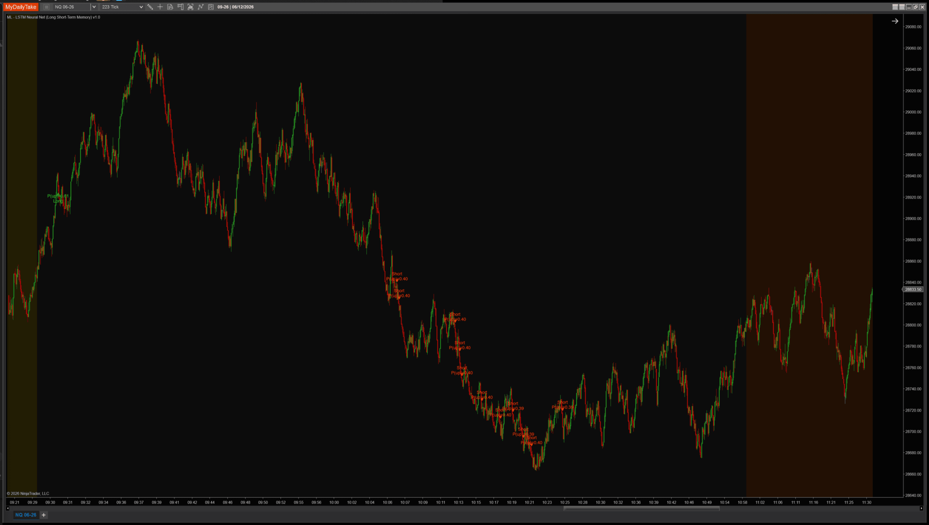Image resolution: width=929 pixels, height=525 pixels.
Task: Click the current price marker 28833.50
Action: coord(913,289)
